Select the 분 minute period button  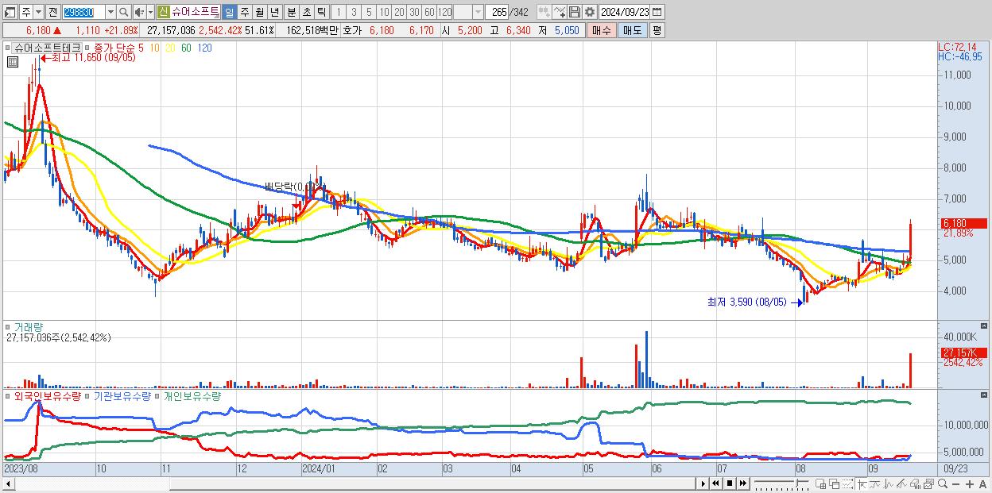tap(290, 12)
